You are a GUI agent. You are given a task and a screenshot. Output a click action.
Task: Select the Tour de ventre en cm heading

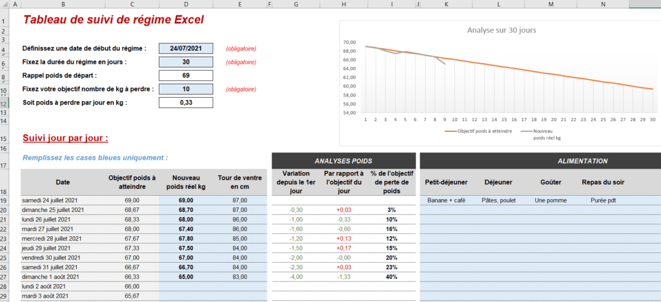(x=240, y=182)
